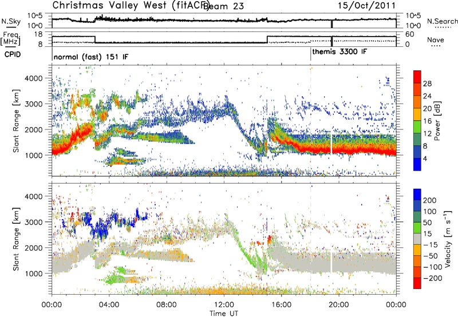
Task: Click the gray segment of velocity colorbar
Action: tap(417, 239)
